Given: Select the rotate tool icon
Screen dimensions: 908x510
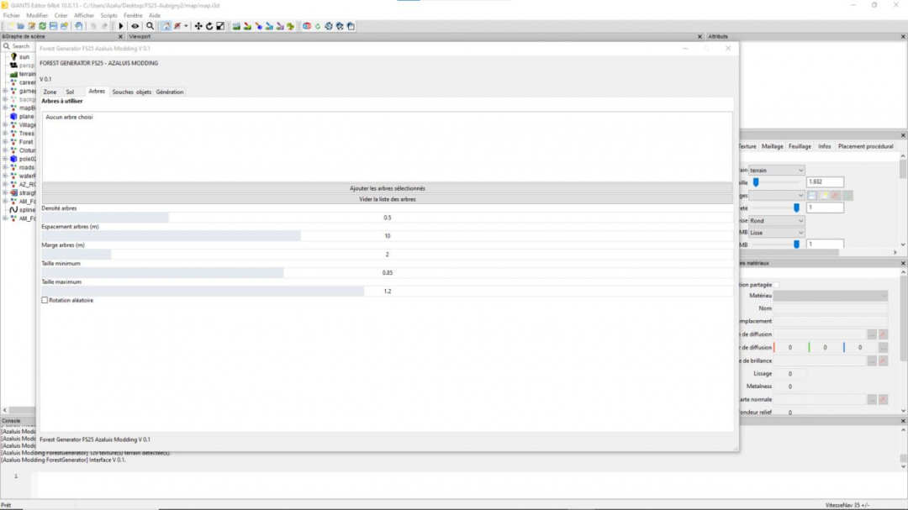Looking at the screenshot, I should (x=209, y=26).
